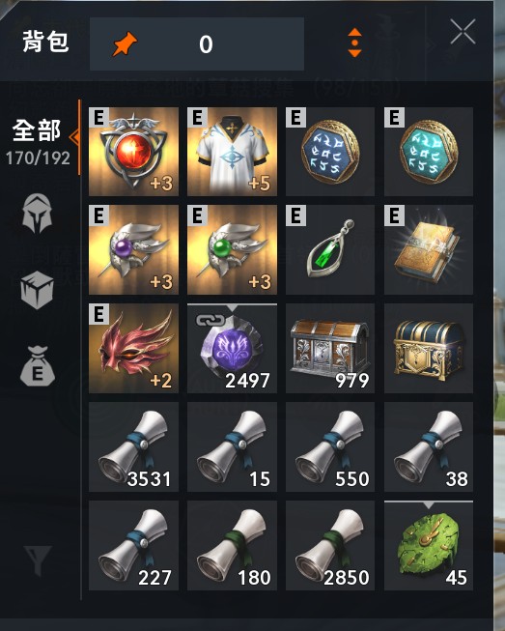Open the inventory filter funnel

(x=38, y=560)
